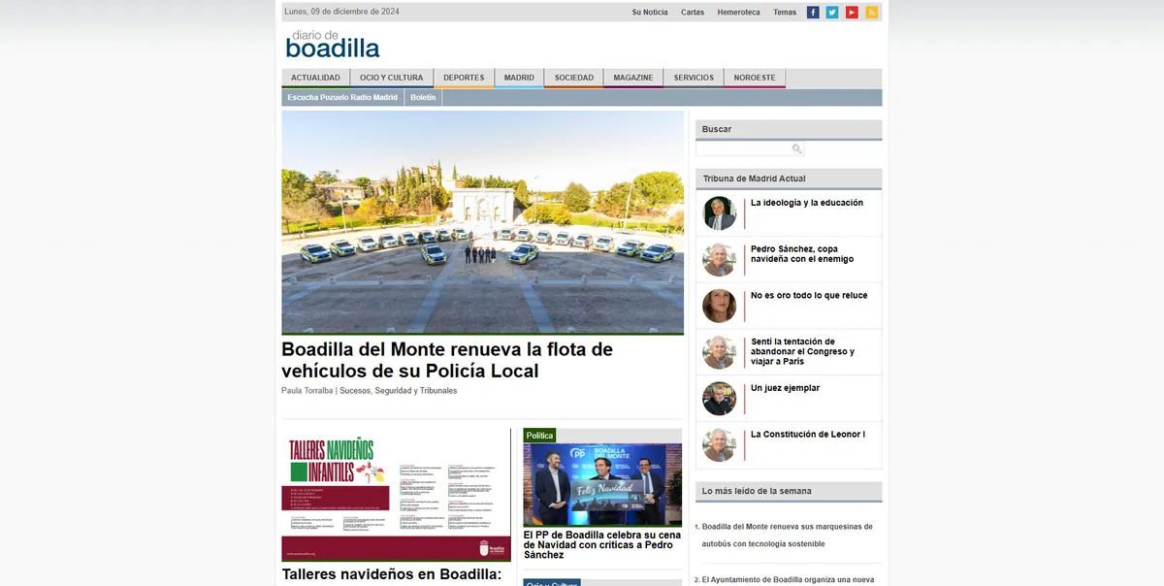This screenshot has height=586, width=1164.
Task: Open the MAGAZINE menu
Action: [x=632, y=78]
